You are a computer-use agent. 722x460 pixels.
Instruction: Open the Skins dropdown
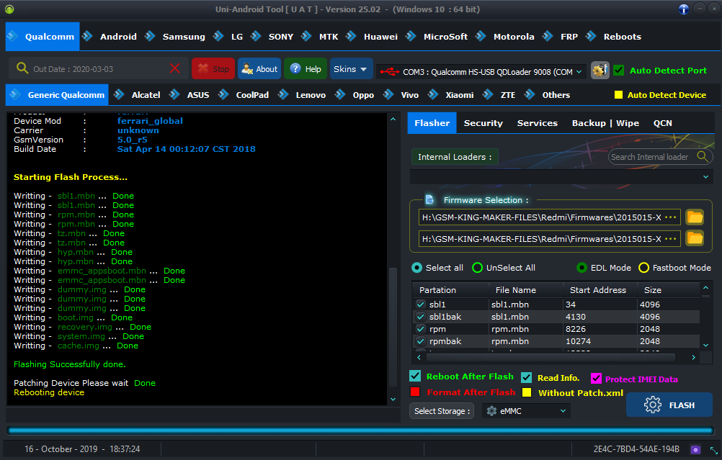coord(351,69)
